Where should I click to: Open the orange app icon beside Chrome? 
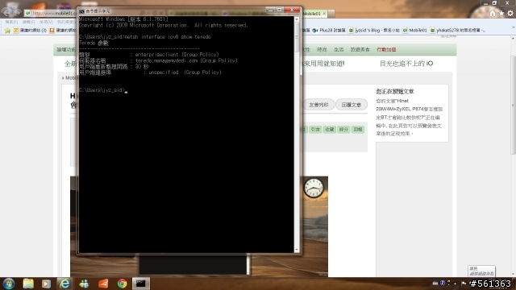click(x=103, y=284)
